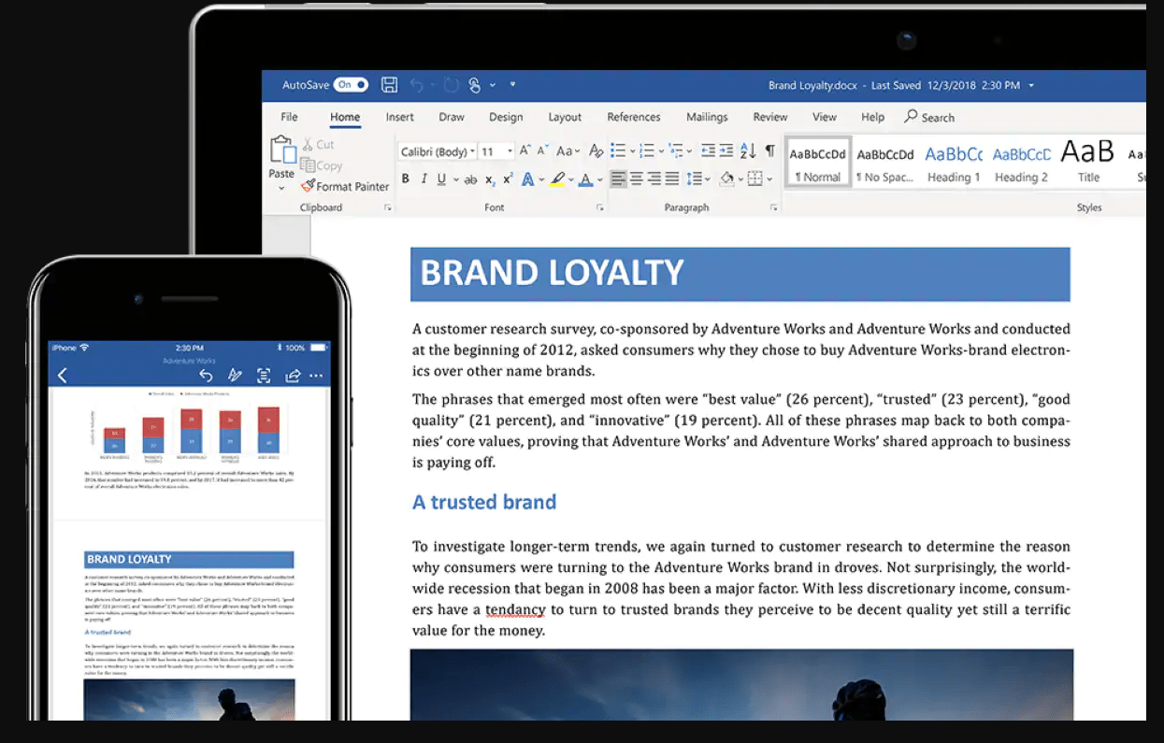Click Clear All Formatting icon
The image size is (1164, 743).
(x=596, y=150)
